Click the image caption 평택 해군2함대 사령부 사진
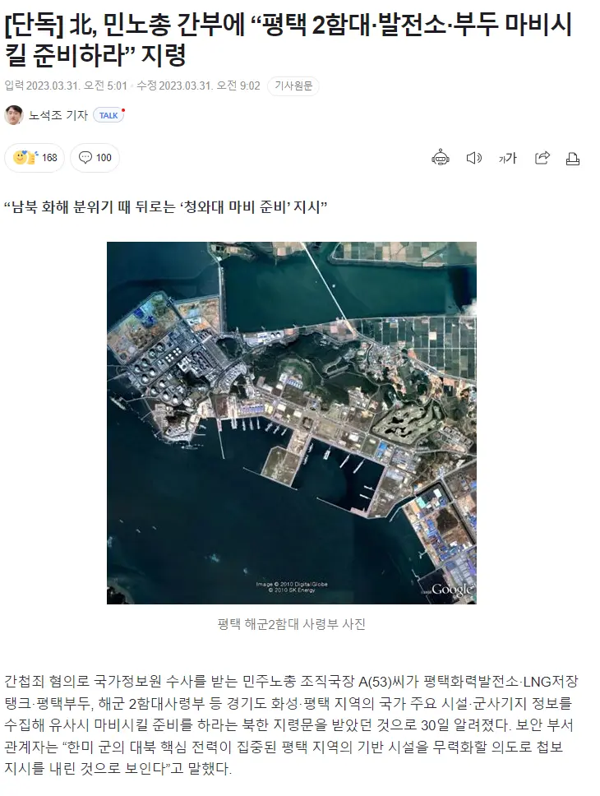Image resolution: width=600 pixels, height=796 pixels. tap(292, 624)
